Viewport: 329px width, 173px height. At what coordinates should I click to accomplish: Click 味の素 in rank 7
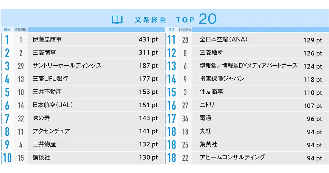(x=41, y=118)
